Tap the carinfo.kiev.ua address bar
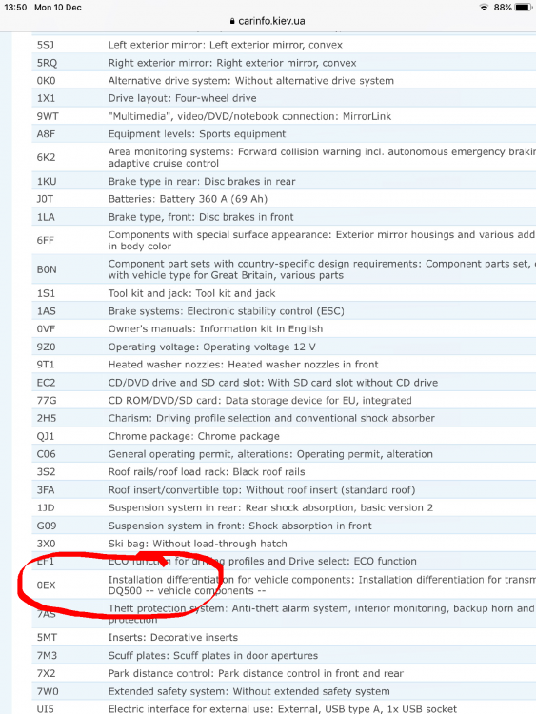Viewport: 536px width, 714px height. tap(268, 21)
